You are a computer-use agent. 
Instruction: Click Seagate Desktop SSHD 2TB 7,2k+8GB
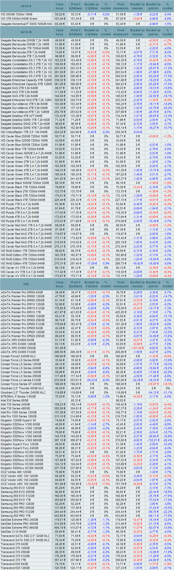click(25, 124)
